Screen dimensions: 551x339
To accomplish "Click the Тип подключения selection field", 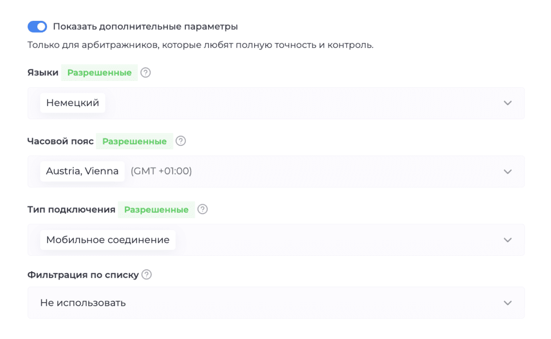I will click(275, 240).
